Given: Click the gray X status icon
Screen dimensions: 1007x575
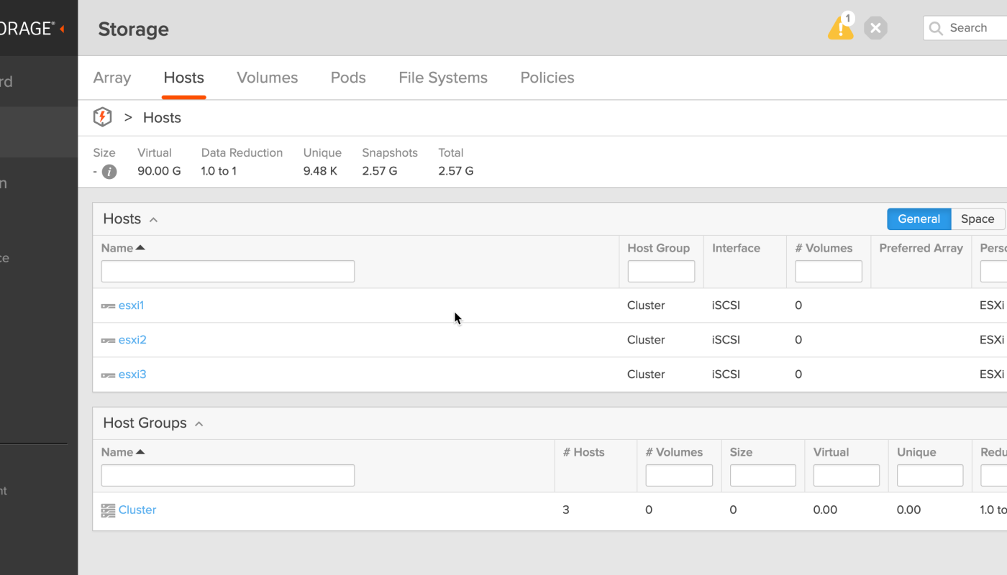Looking at the screenshot, I should 875,28.
